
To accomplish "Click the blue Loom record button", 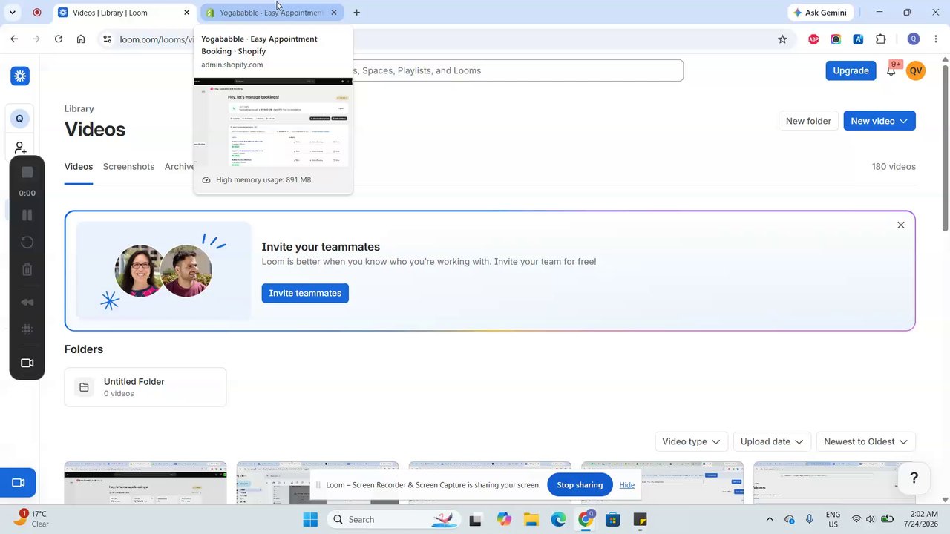I will pyautogui.click(x=19, y=483).
